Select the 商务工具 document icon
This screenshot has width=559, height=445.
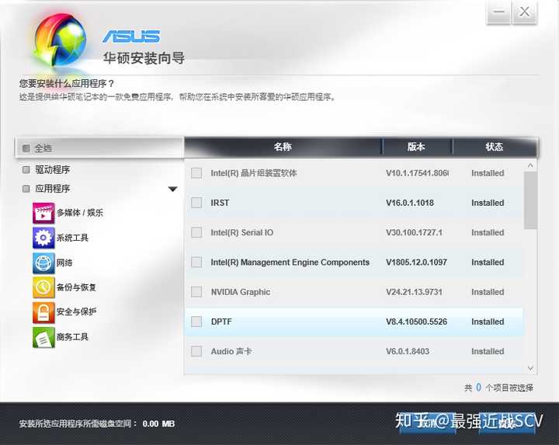[x=43, y=337]
